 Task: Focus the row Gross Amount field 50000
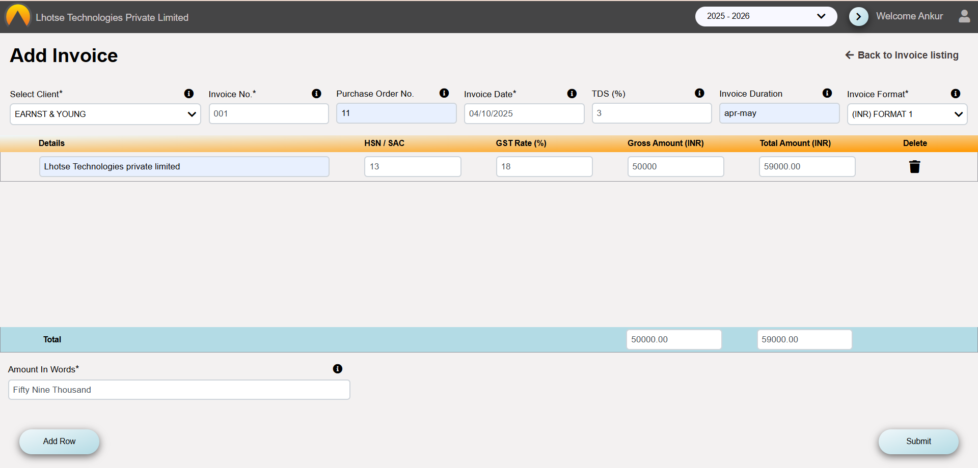(x=676, y=166)
